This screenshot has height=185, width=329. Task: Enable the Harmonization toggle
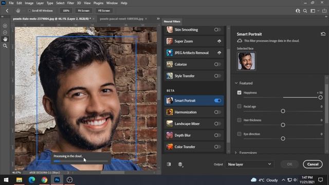tap(217, 112)
